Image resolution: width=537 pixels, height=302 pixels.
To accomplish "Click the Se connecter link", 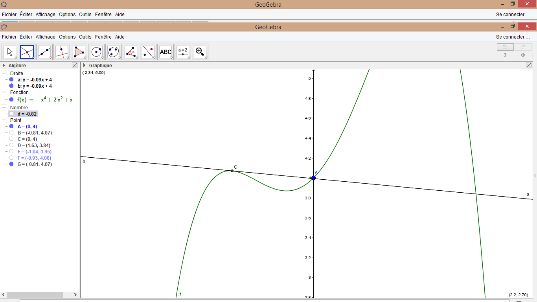I will pos(513,37).
